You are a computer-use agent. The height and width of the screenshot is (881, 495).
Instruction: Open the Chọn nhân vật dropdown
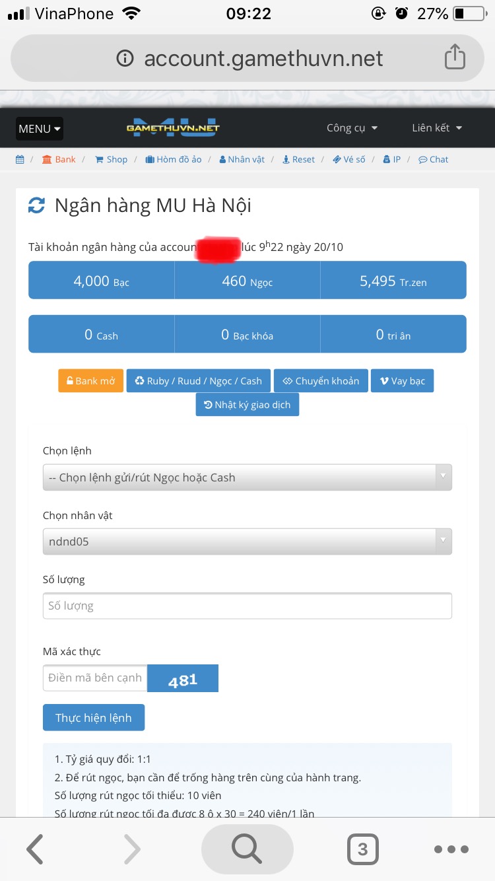point(247,542)
